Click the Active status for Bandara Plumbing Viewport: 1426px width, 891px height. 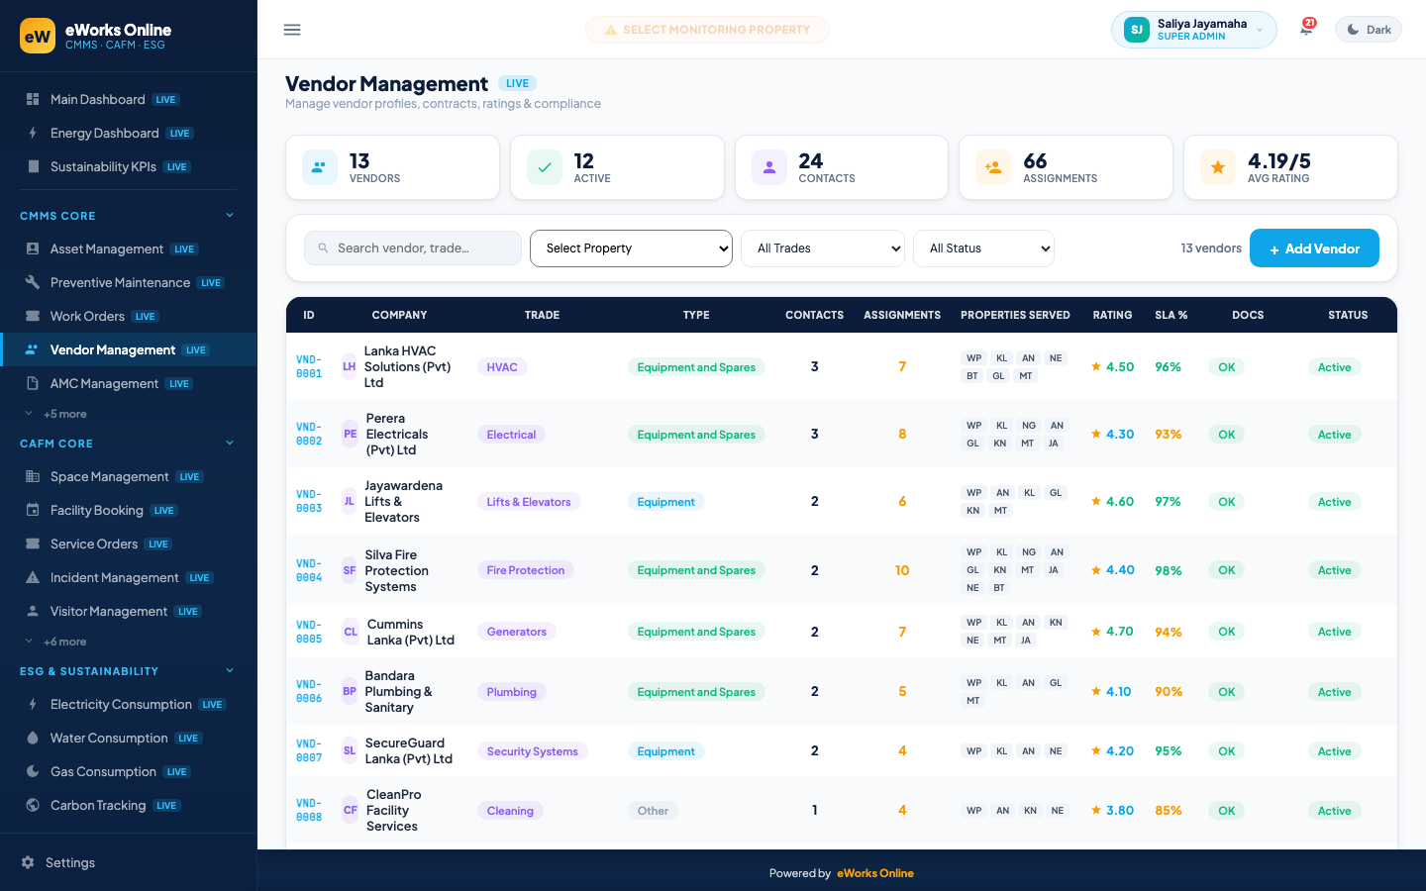1334,692
